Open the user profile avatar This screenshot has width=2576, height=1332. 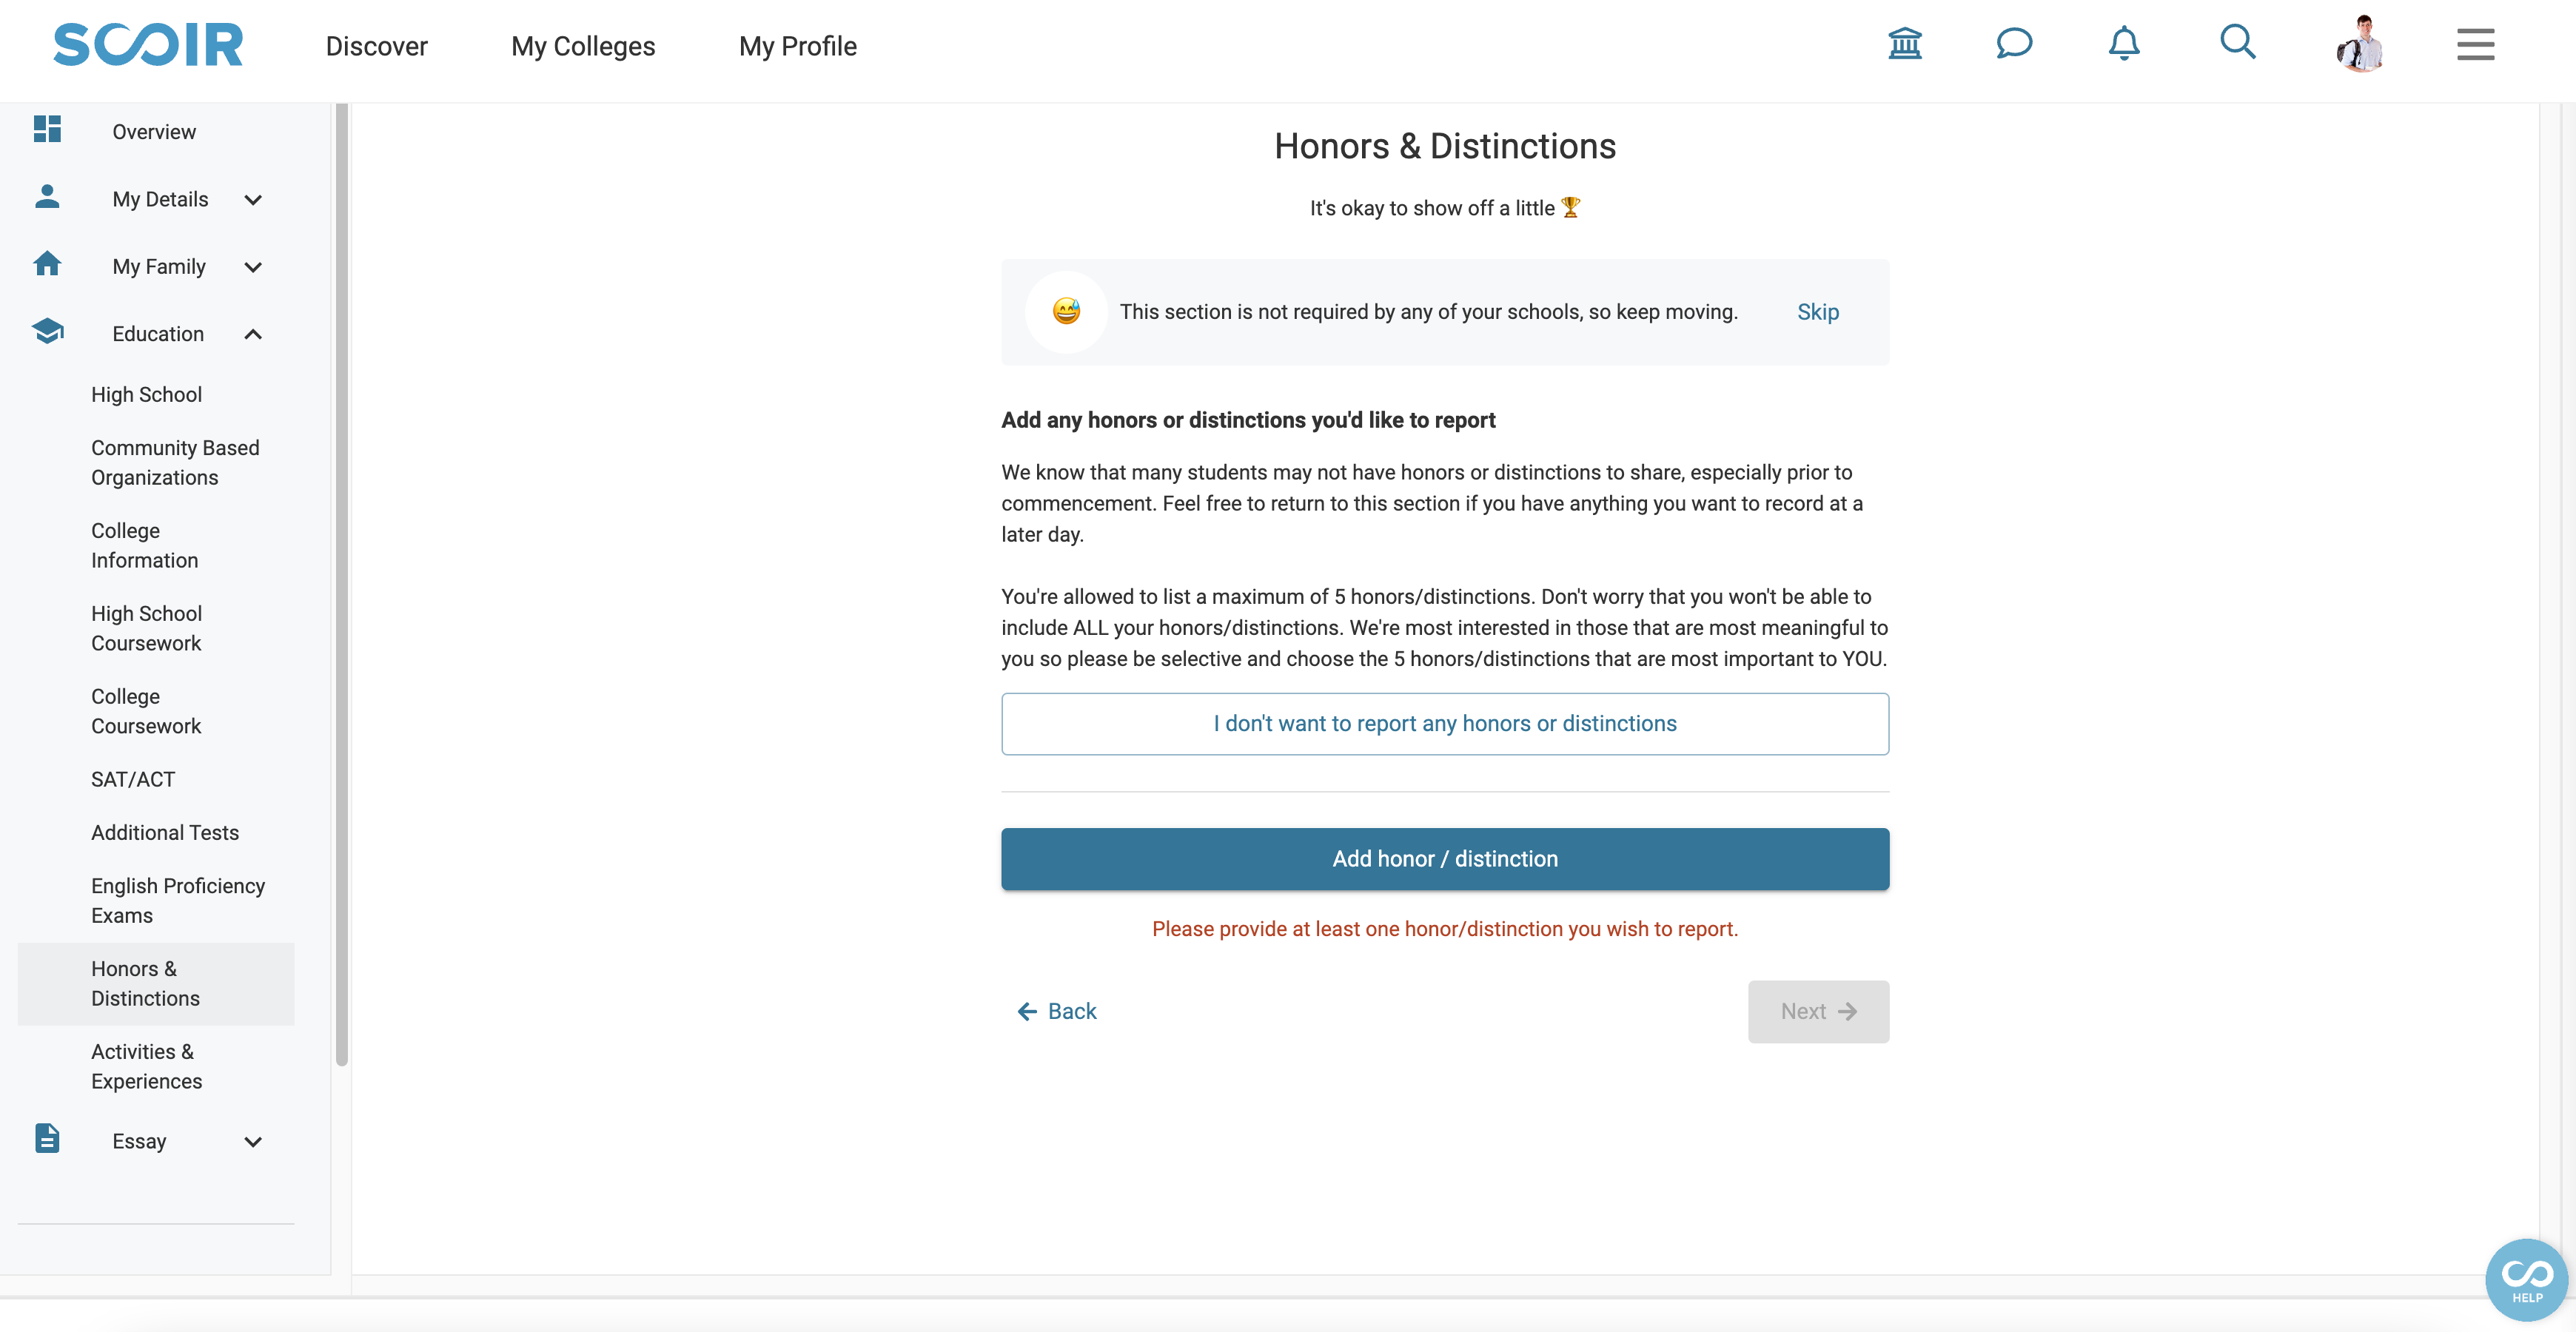coord(2360,44)
